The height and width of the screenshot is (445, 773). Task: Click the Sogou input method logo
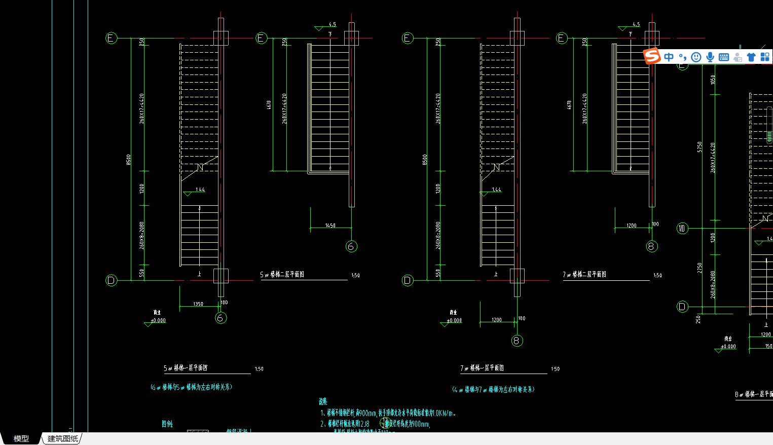coord(652,56)
